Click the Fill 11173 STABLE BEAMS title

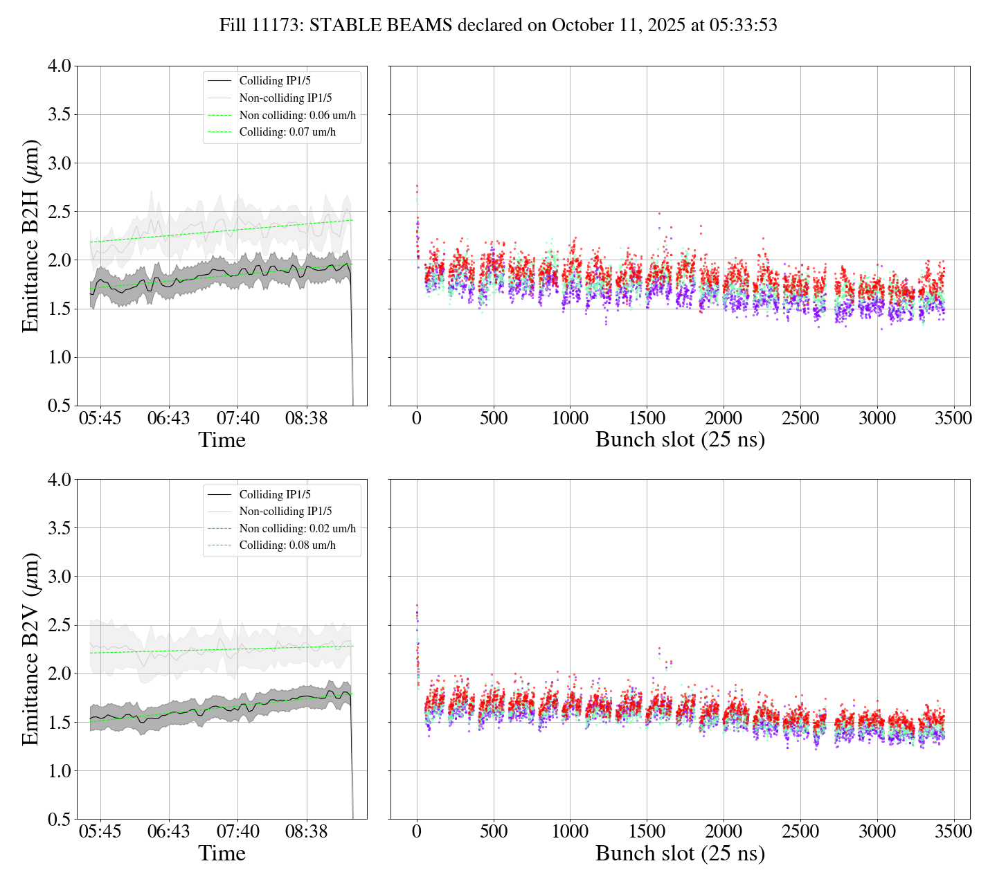coord(498,26)
